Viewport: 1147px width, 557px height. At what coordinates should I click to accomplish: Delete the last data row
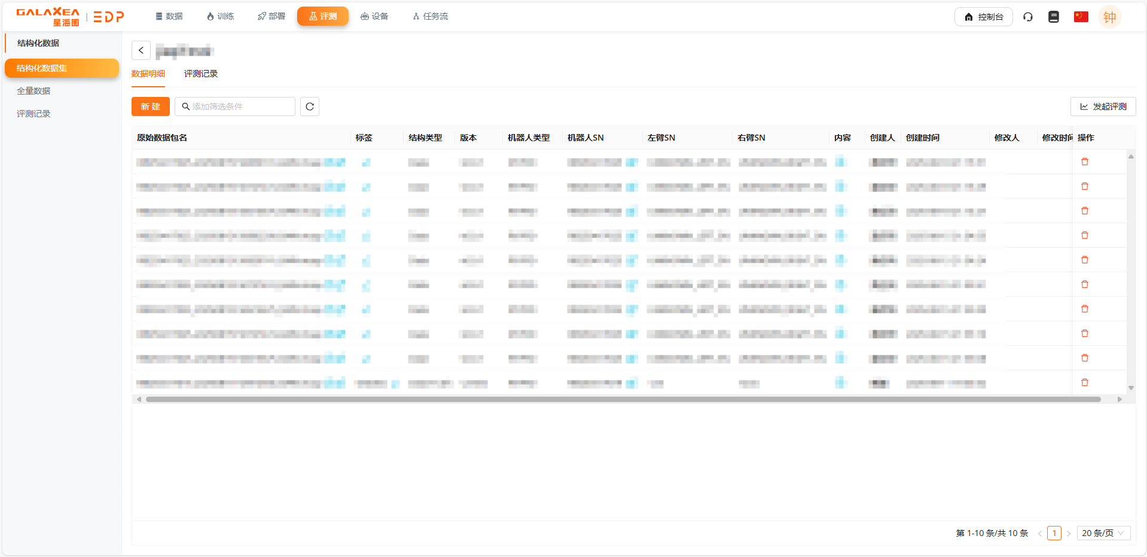[1085, 382]
